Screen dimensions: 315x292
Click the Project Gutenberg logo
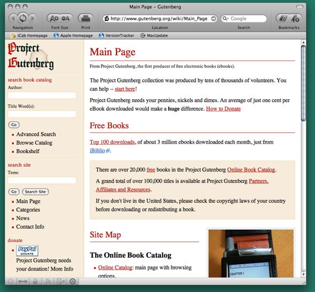tap(30, 56)
